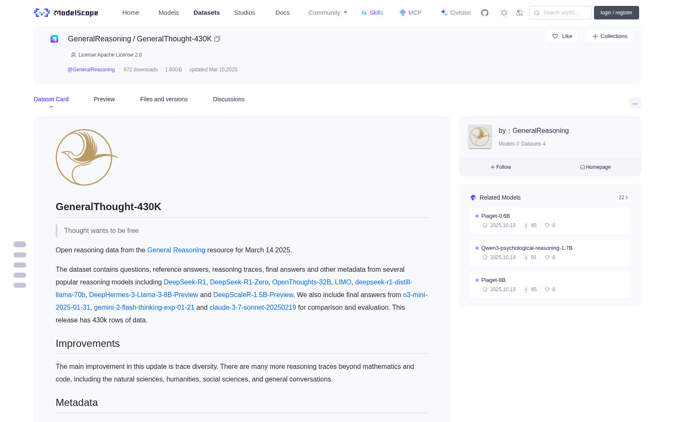Image resolution: width=675 pixels, height=422 pixels.
Task: Switch to Files and versions tab
Action: click(x=164, y=99)
